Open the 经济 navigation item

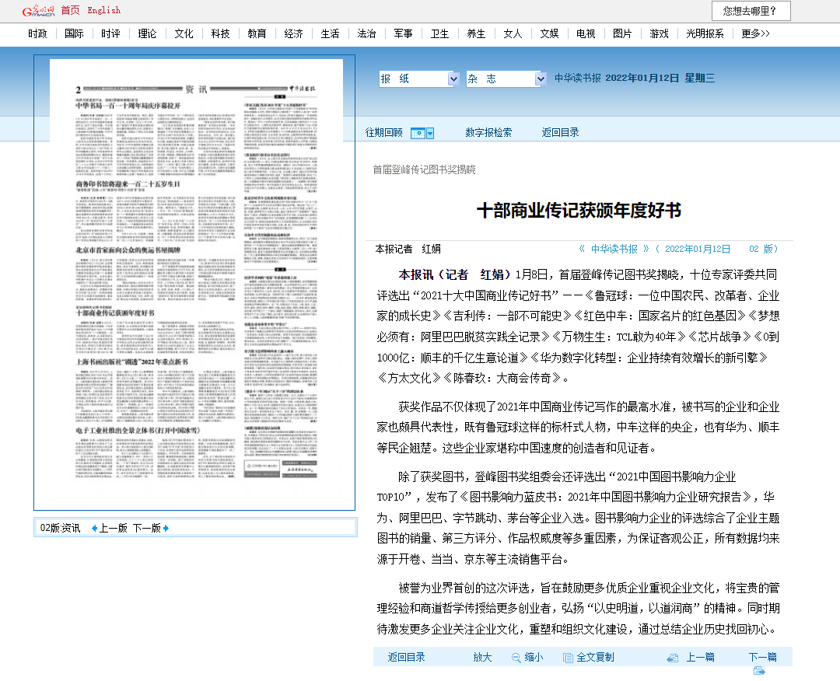293,33
